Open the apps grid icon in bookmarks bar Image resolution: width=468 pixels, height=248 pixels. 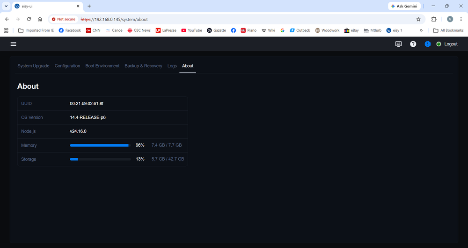tap(6, 30)
